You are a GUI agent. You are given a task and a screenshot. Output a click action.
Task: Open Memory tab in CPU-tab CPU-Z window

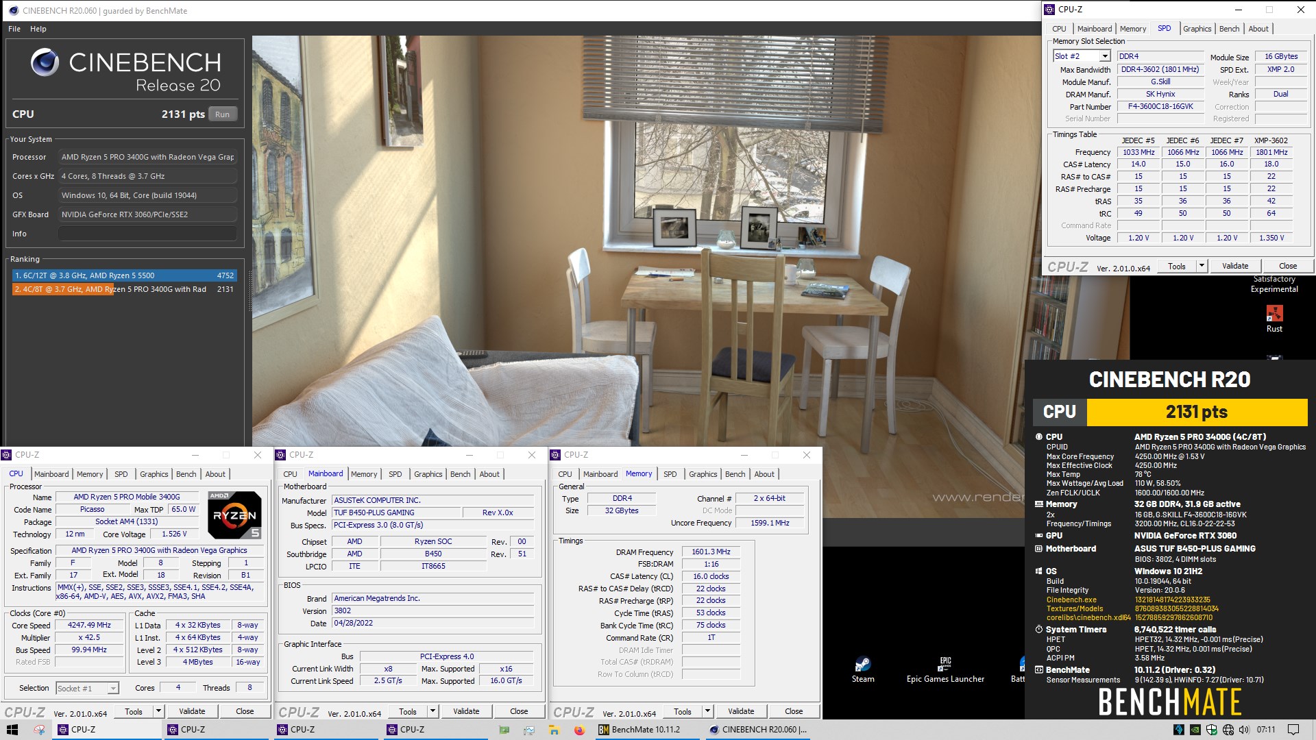[x=90, y=474]
